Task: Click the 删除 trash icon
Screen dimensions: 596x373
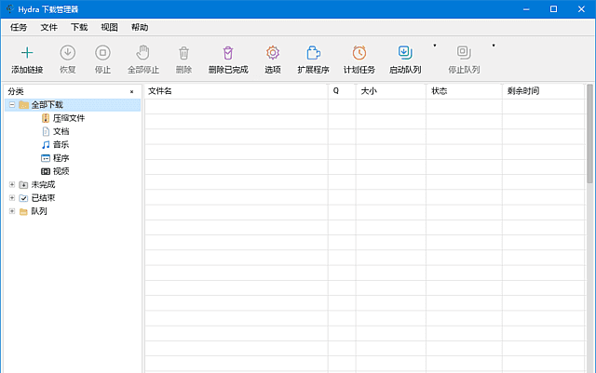Action: [183, 53]
